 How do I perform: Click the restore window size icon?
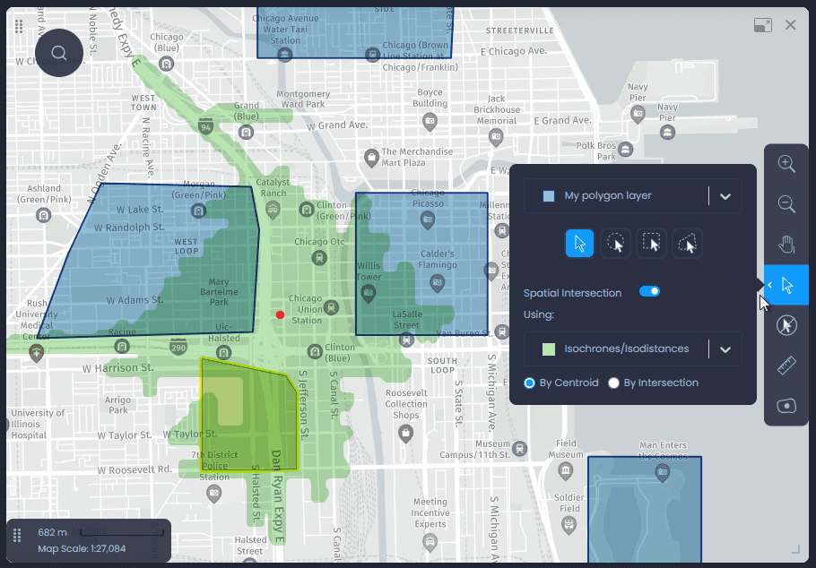tap(762, 25)
